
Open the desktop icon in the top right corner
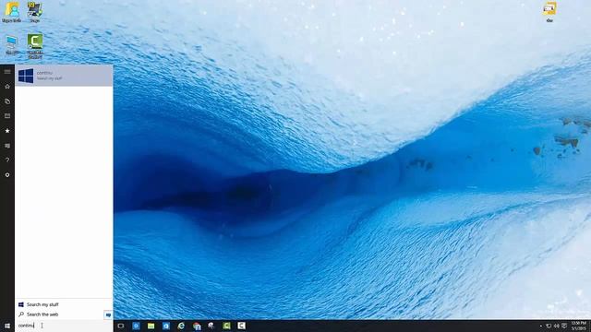click(550, 12)
